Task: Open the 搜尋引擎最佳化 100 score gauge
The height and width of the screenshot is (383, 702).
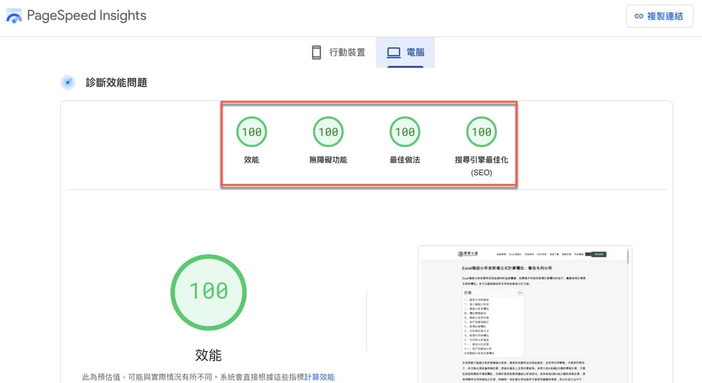Action: coord(482,132)
